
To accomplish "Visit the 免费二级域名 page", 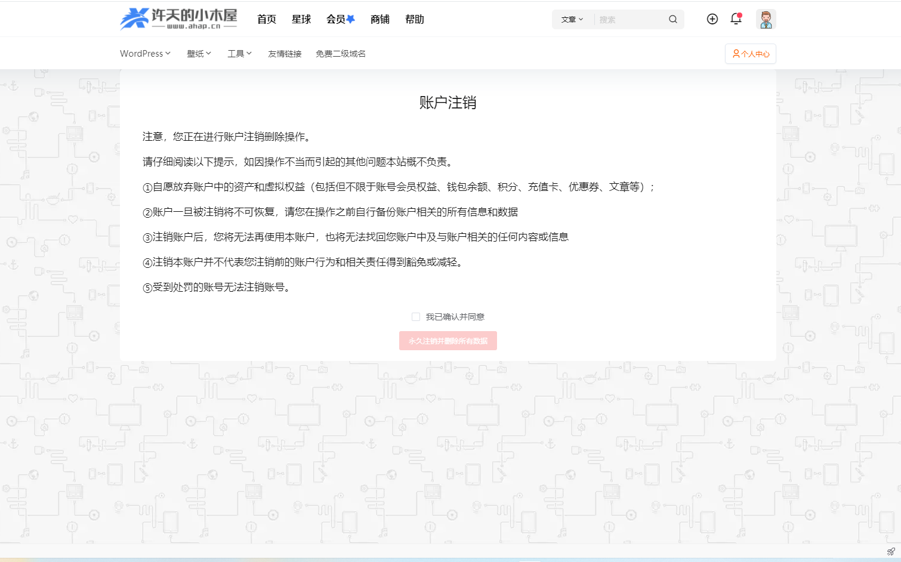I will [x=340, y=53].
